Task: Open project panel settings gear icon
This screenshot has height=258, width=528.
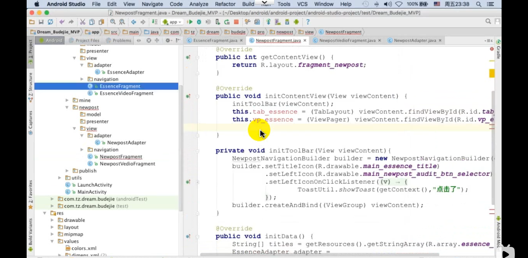Action: pyautogui.click(x=168, y=40)
